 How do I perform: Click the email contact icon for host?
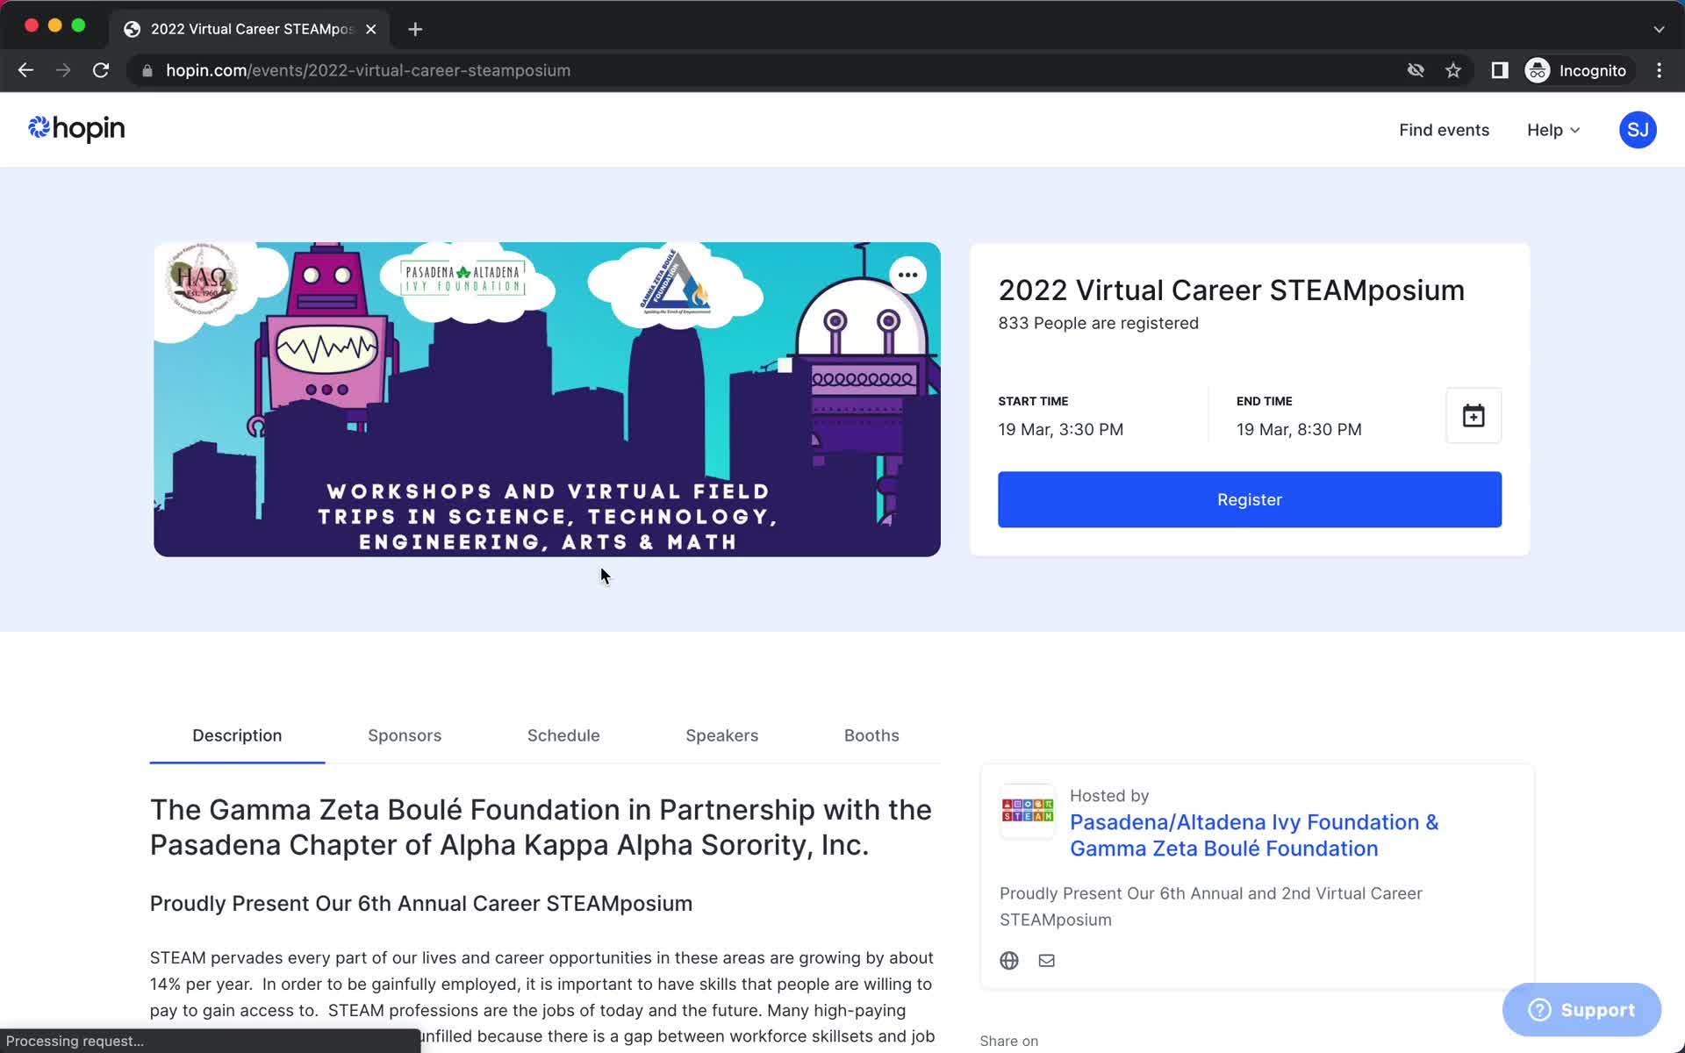(1046, 960)
